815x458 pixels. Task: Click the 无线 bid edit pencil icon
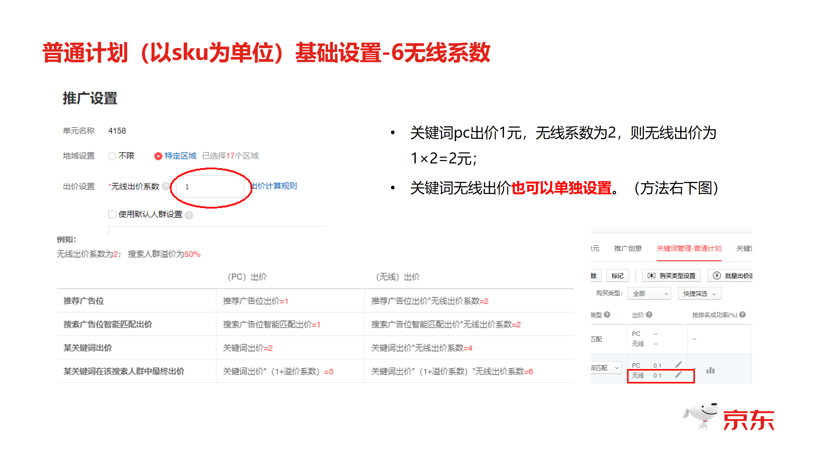(678, 374)
